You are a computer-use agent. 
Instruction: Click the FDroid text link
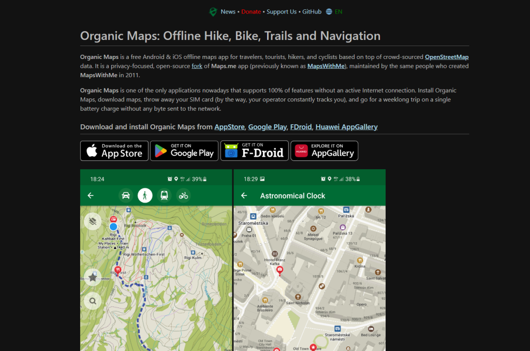pos(301,127)
